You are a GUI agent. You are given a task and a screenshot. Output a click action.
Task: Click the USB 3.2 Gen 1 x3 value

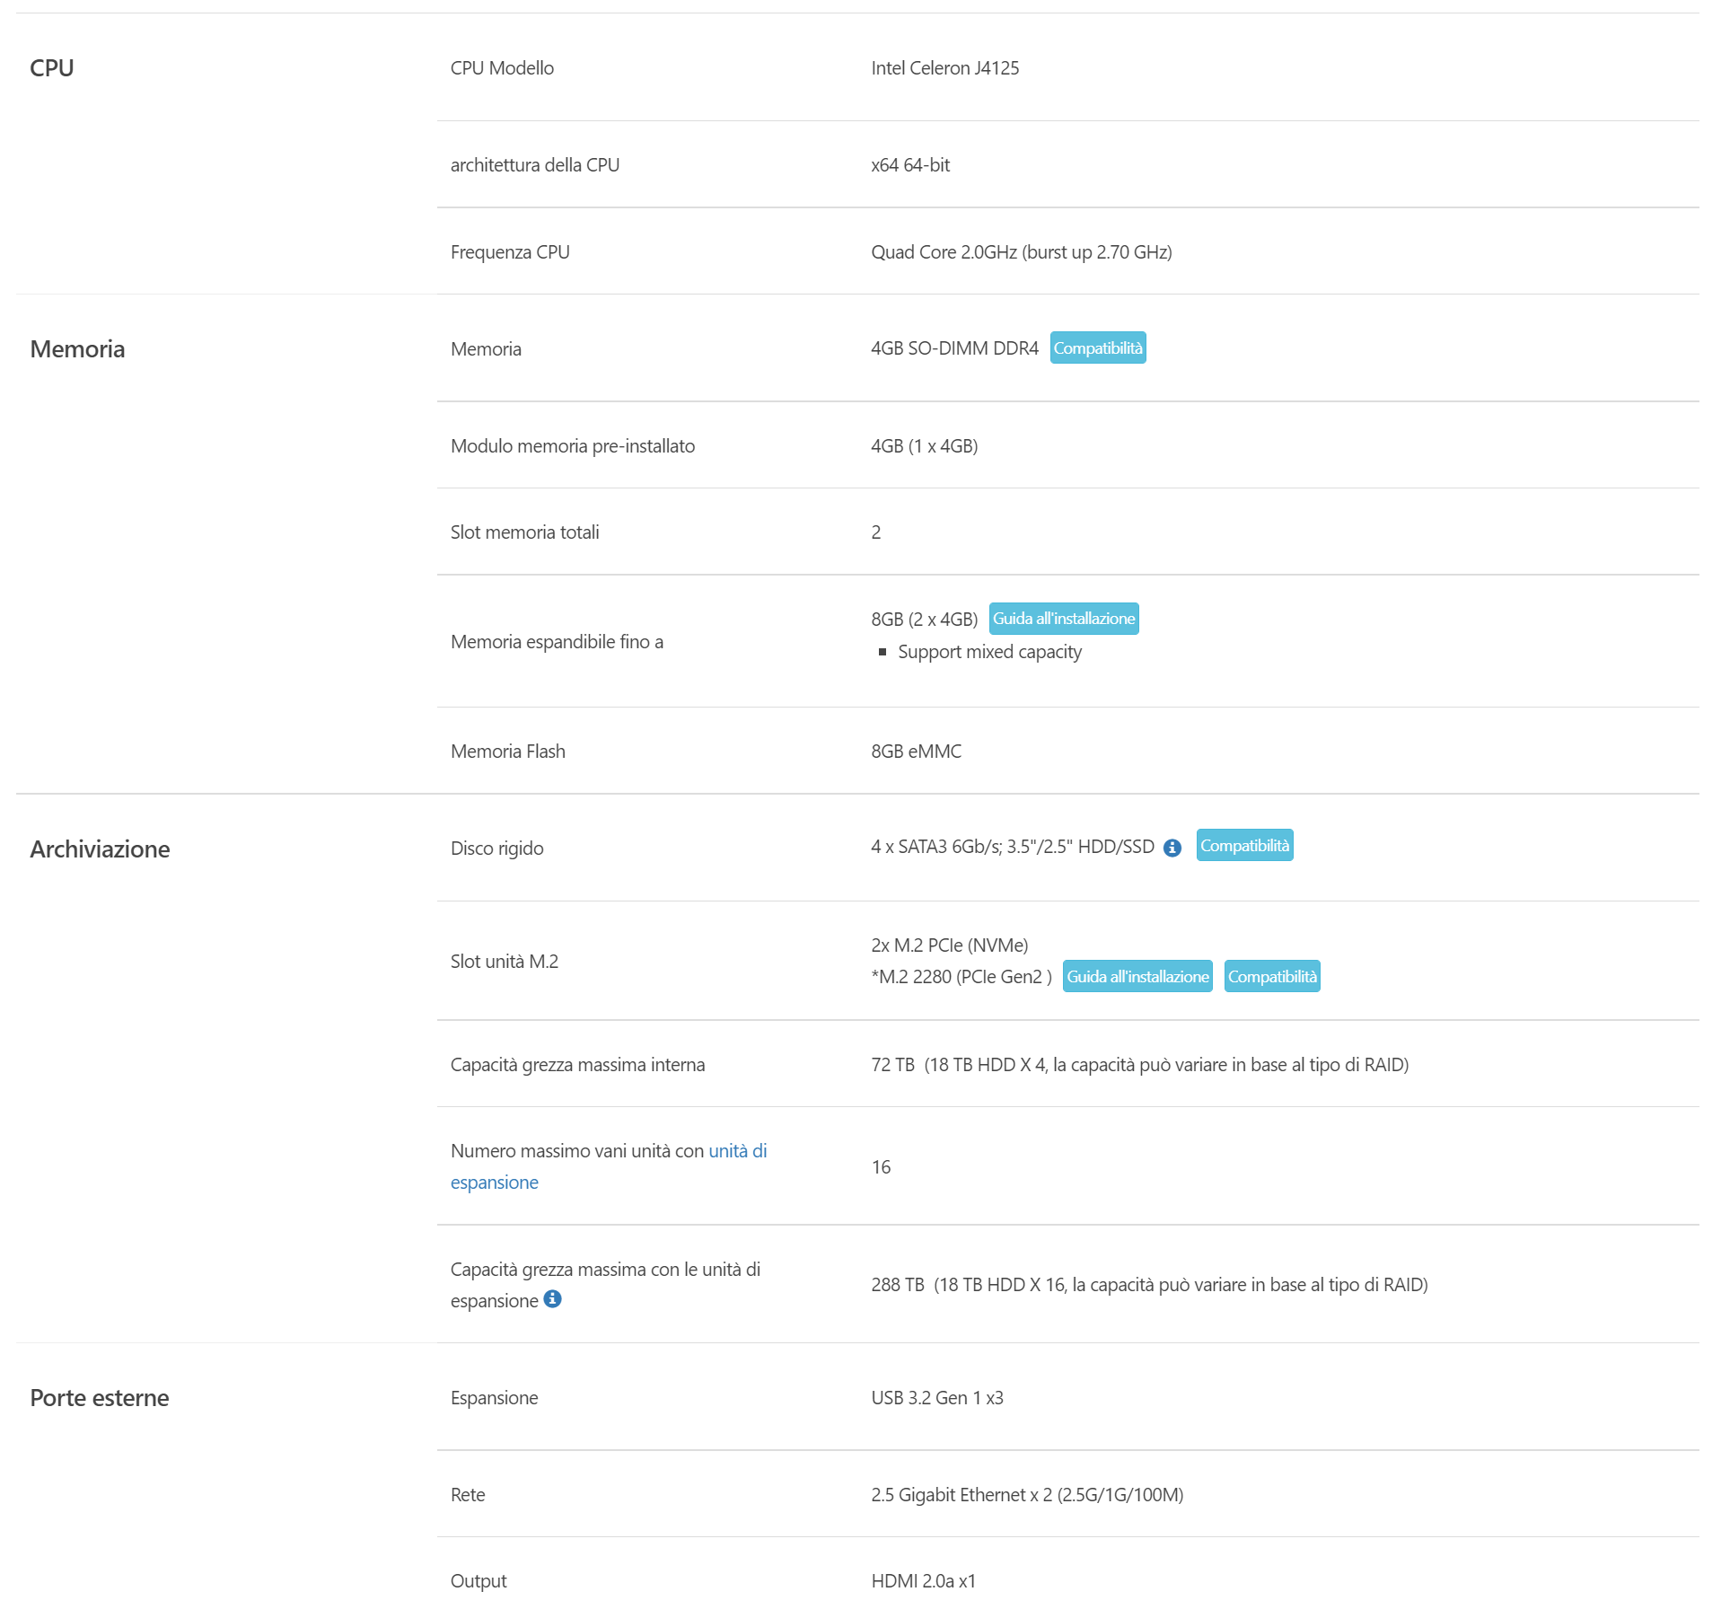click(936, 1398)
